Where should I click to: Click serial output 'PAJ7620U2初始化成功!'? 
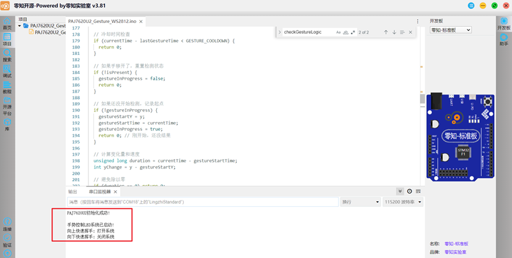tap(88, 213)
